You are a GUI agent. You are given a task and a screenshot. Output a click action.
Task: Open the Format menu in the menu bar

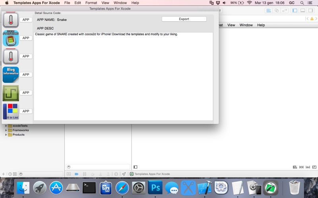pyautogui.click(x=91, y=3)
